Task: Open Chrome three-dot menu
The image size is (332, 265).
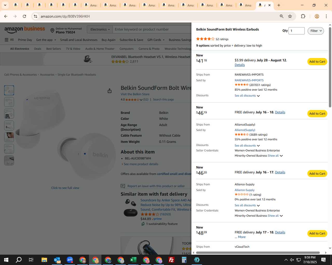Action: point(326,16)
